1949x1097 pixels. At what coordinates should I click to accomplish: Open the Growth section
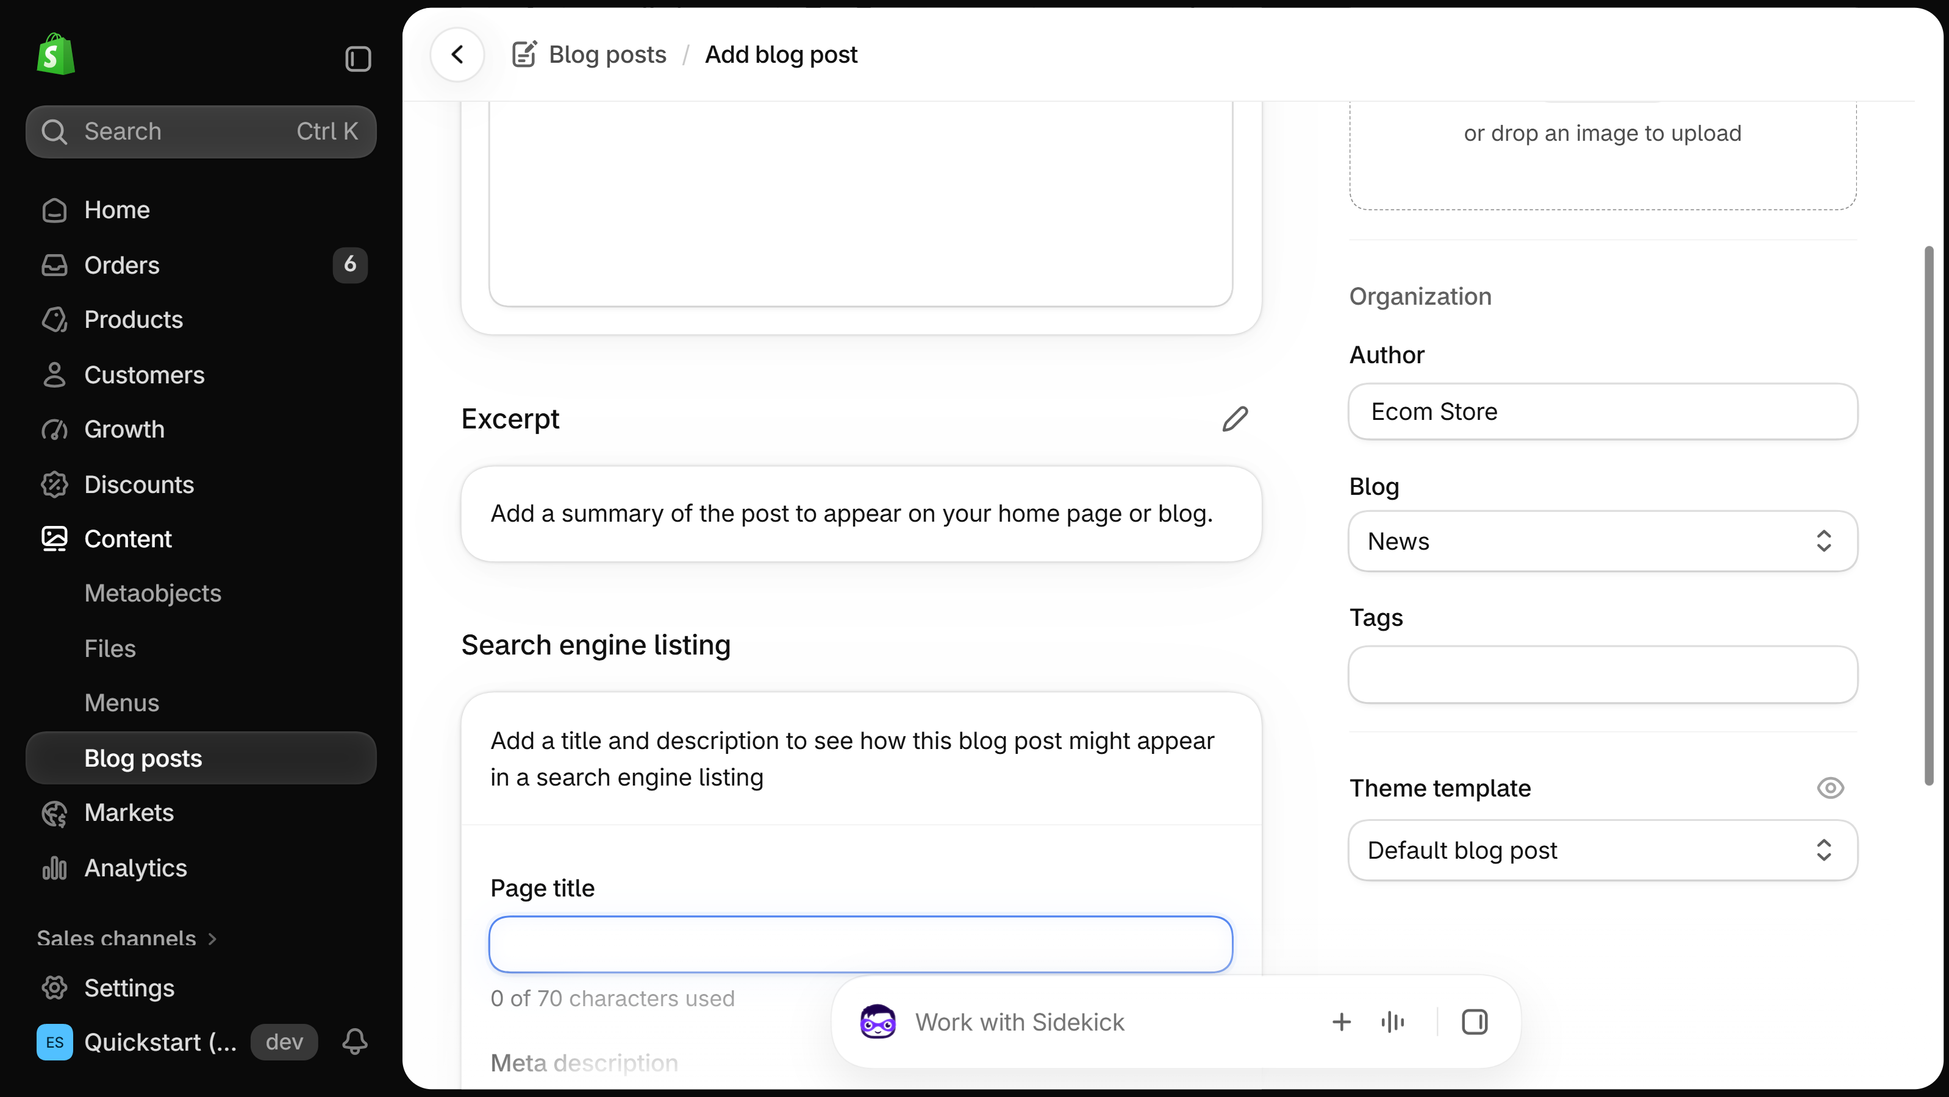(201, 428)
